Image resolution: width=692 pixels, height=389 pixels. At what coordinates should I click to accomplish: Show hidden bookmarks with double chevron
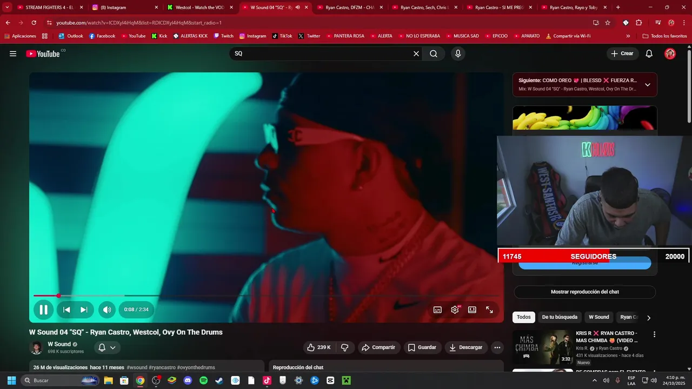click(628, 36)
